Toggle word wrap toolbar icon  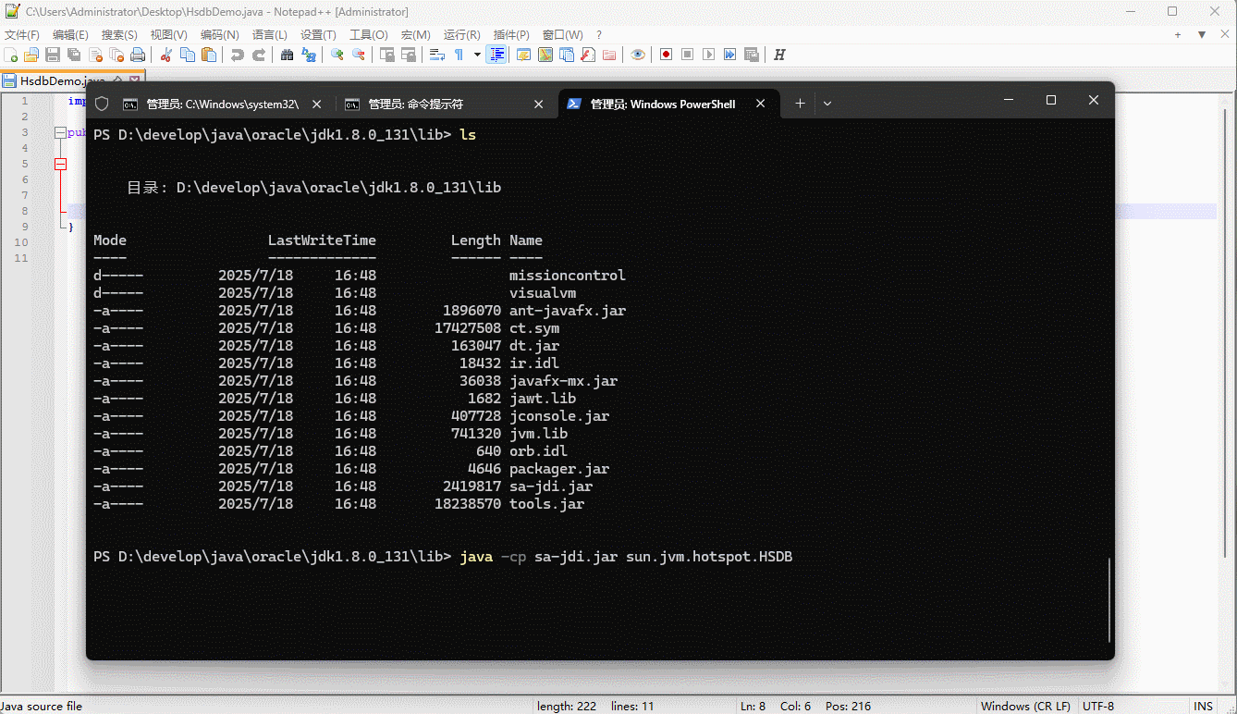point(437,55)
